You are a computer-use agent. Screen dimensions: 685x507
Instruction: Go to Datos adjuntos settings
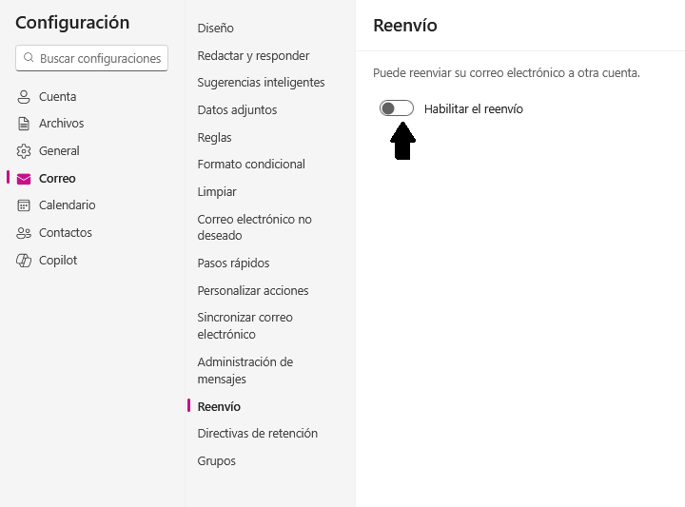237,109
